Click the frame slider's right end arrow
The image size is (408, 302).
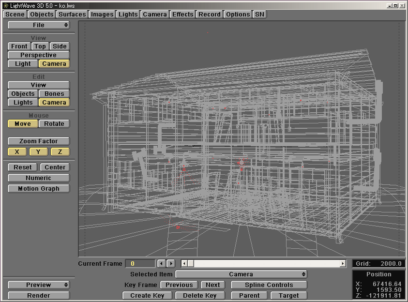coord(343,264)
